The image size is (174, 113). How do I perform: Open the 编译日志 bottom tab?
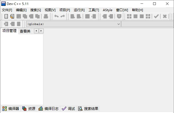point(49,109)
